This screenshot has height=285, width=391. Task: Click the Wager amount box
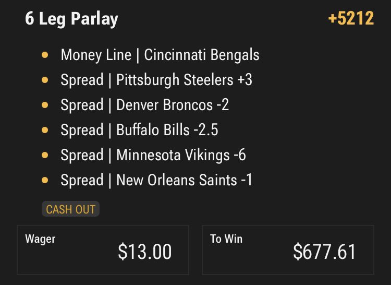click(103, 250)
